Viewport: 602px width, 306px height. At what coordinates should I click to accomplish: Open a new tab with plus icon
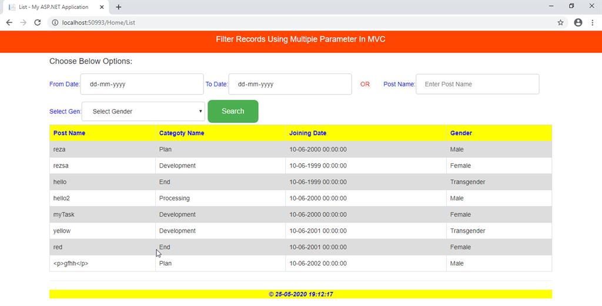(x=119, y=7)
